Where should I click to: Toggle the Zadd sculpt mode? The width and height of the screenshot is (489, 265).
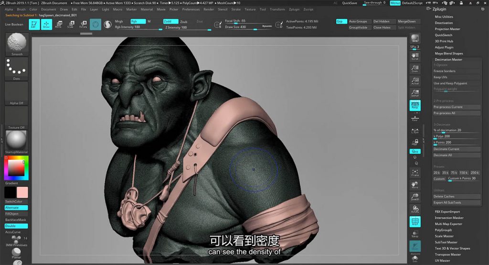click(170, 21)
